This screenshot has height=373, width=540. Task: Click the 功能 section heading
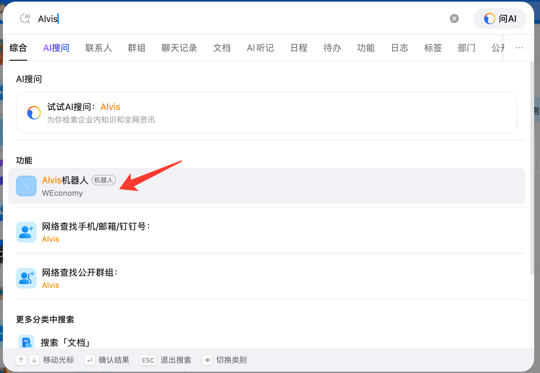24,160
